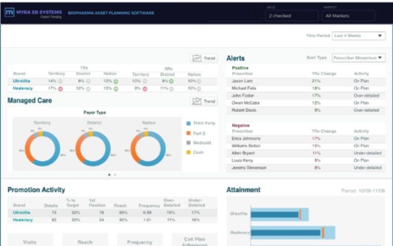Click UltraVita TRx Nation green indicator
The image size is (393, 246).
[x=116, y=81]
